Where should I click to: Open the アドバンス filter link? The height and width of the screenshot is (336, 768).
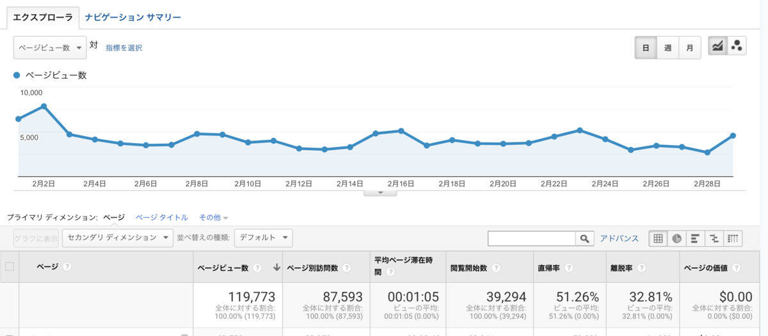619,238
